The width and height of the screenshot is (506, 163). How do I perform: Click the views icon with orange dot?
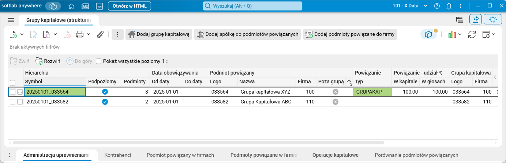(x=429, y=34)
